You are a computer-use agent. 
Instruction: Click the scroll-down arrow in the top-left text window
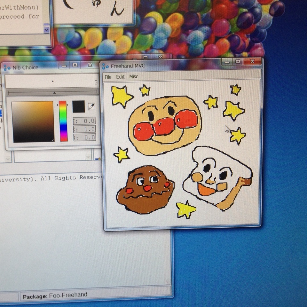point(46,30)
